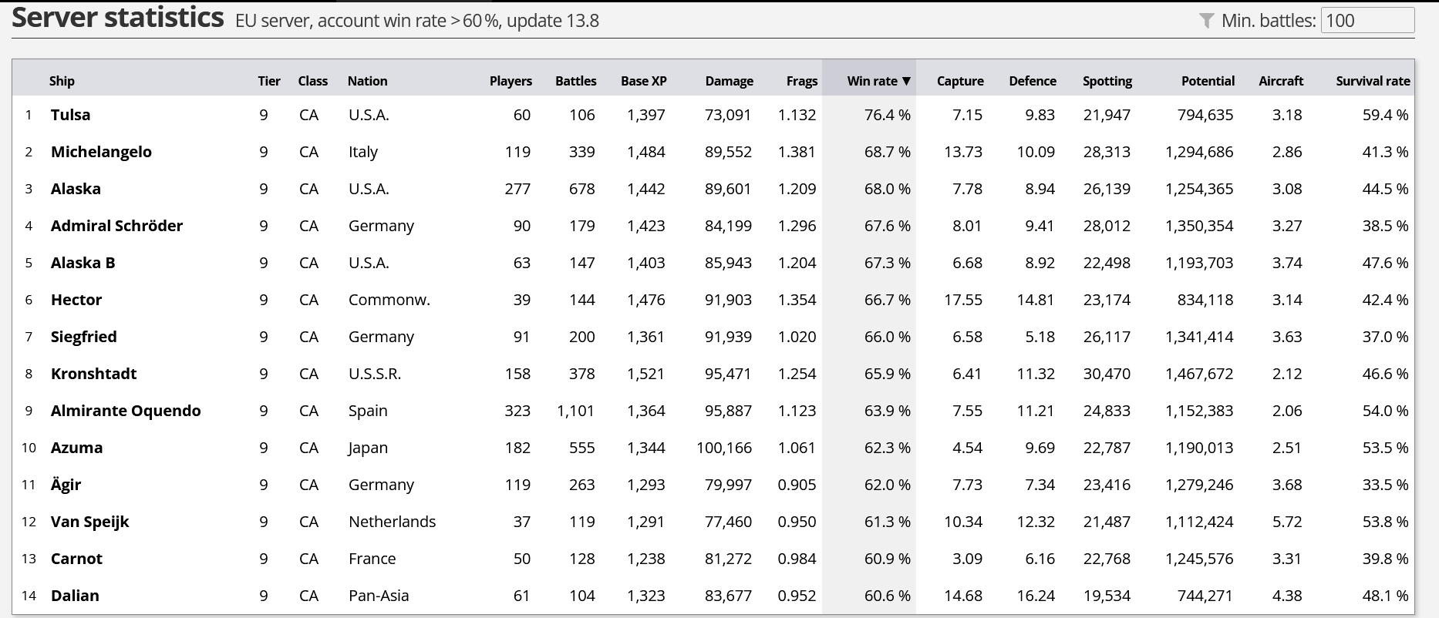Sort by Players column header

(x=511, y=81)
